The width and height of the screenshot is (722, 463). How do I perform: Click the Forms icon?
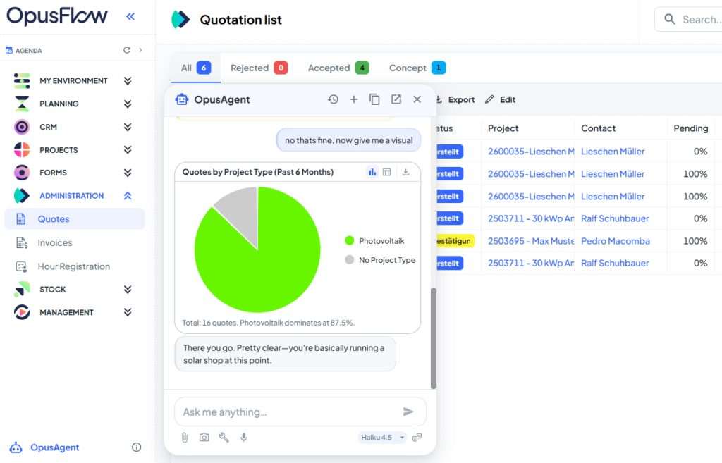click(22, 173)
